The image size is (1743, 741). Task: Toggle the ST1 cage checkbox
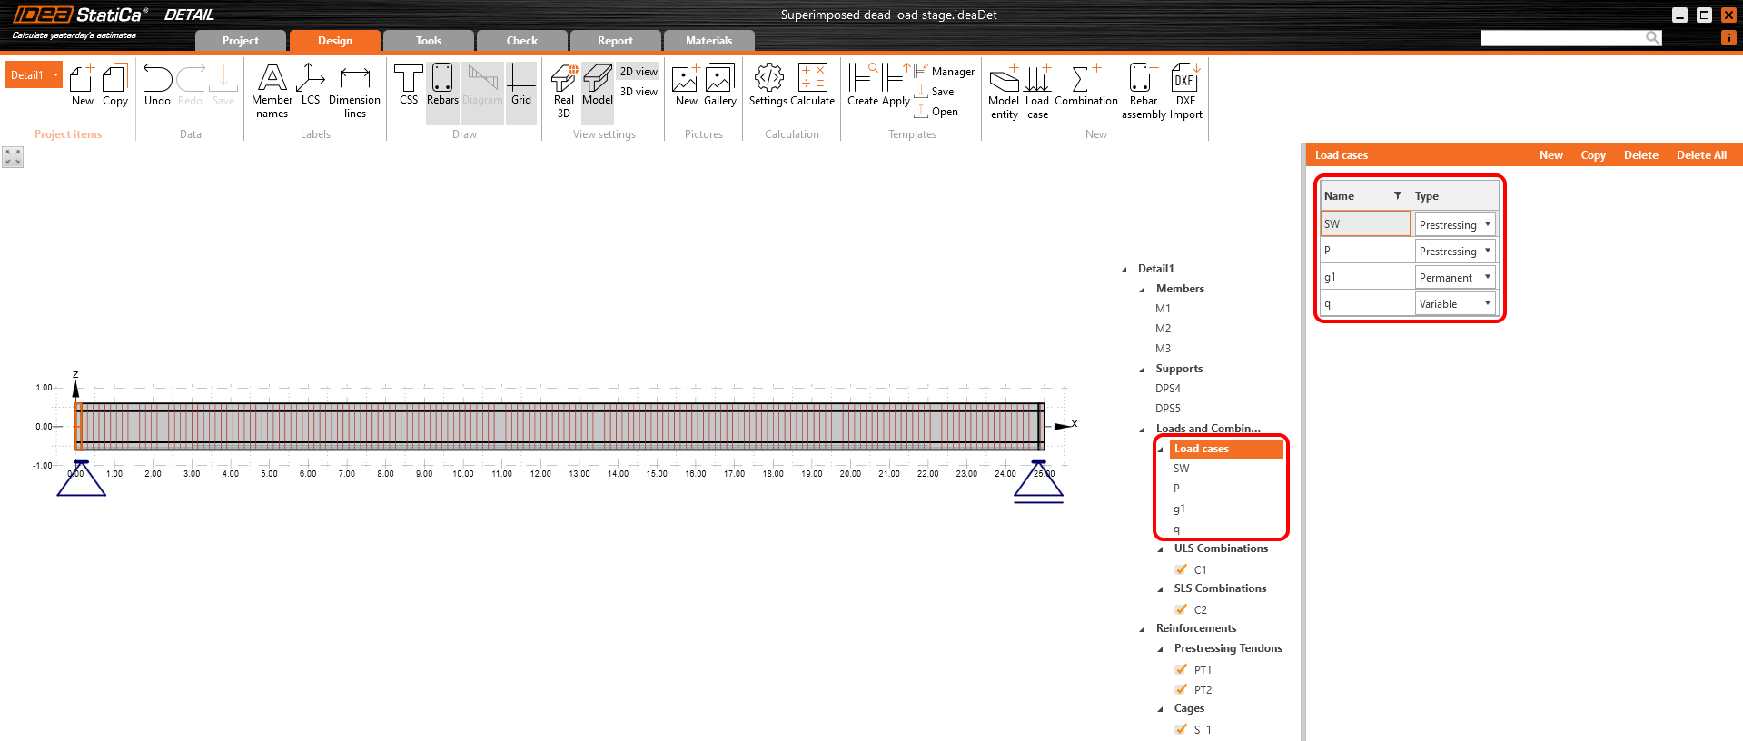(x=1181, y=729)
